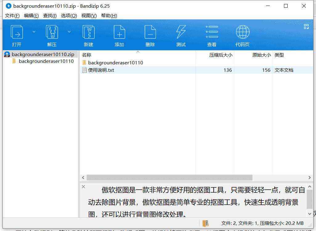The image size is (316, 231).
Task: Minimize the Bandizip window
Action: (268, 6)
